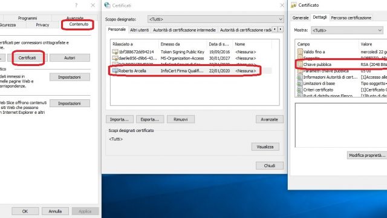The height and width of the screenshot is (218, 387).
Task: Click the Certificato window title icon
Action: 293,5
